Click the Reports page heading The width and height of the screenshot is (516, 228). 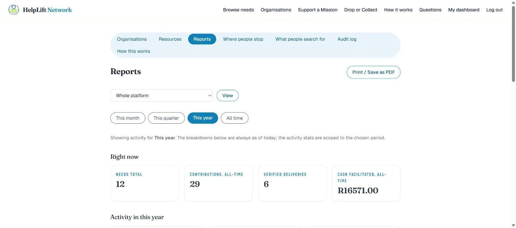click(x=126, y=71)
